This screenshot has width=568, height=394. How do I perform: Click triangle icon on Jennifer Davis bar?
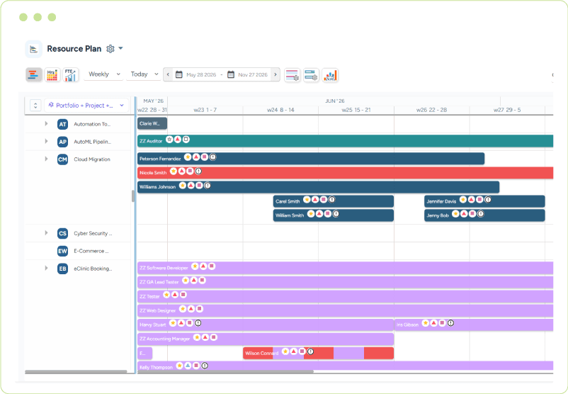[471, 199]
